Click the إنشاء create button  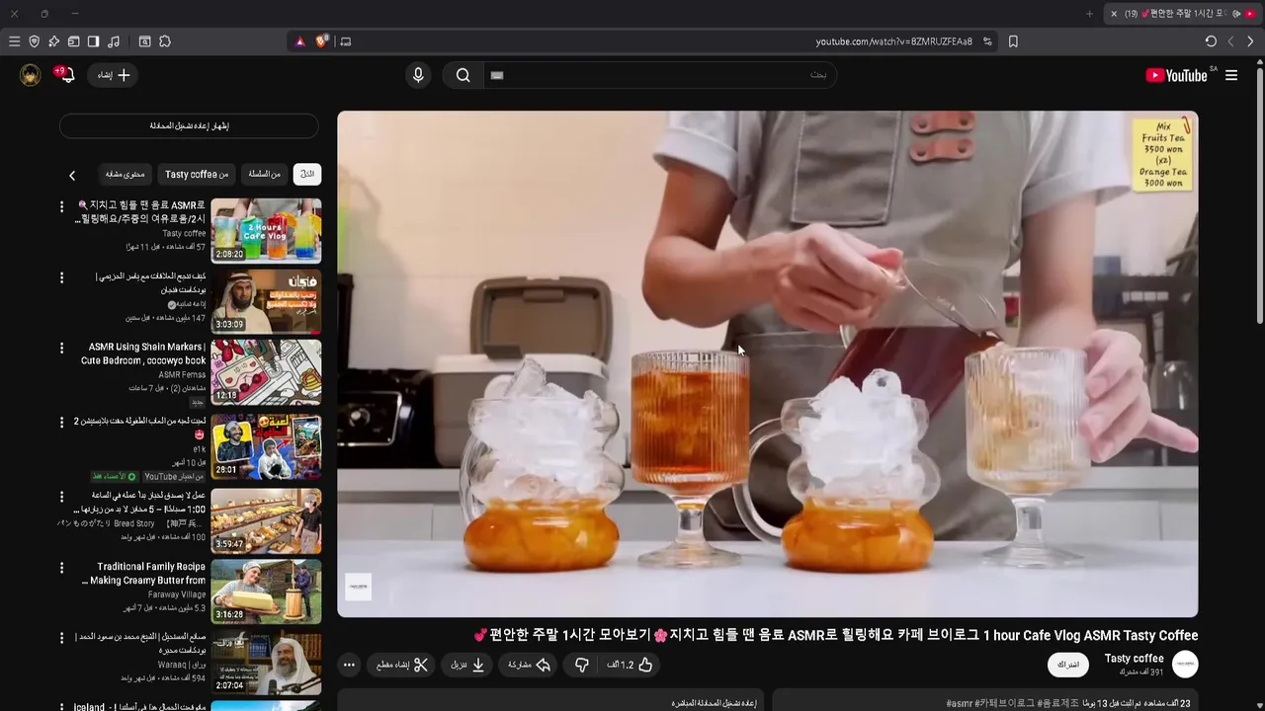pyautogui.click(x=114, y=75)
